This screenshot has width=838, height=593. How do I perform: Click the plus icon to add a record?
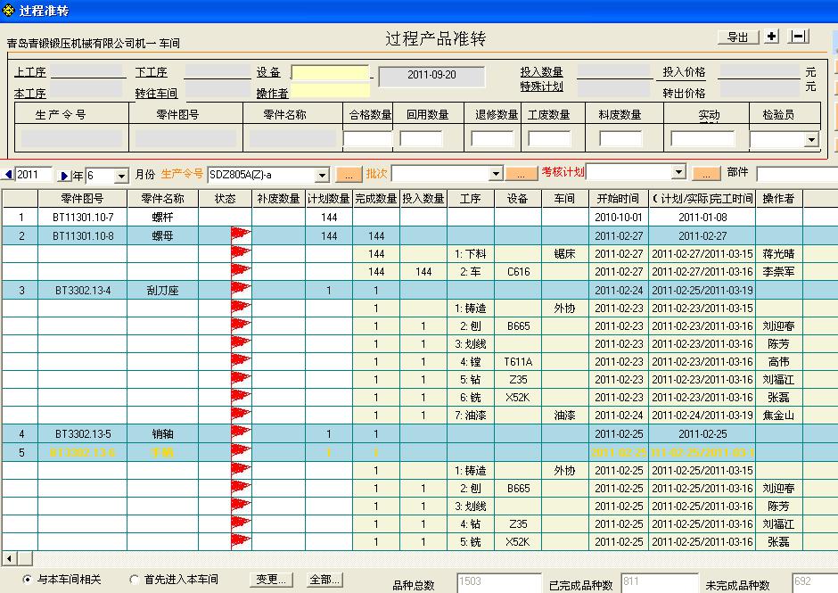click(769, 37)
